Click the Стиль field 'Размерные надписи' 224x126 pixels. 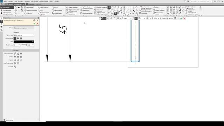pos(24,28)
